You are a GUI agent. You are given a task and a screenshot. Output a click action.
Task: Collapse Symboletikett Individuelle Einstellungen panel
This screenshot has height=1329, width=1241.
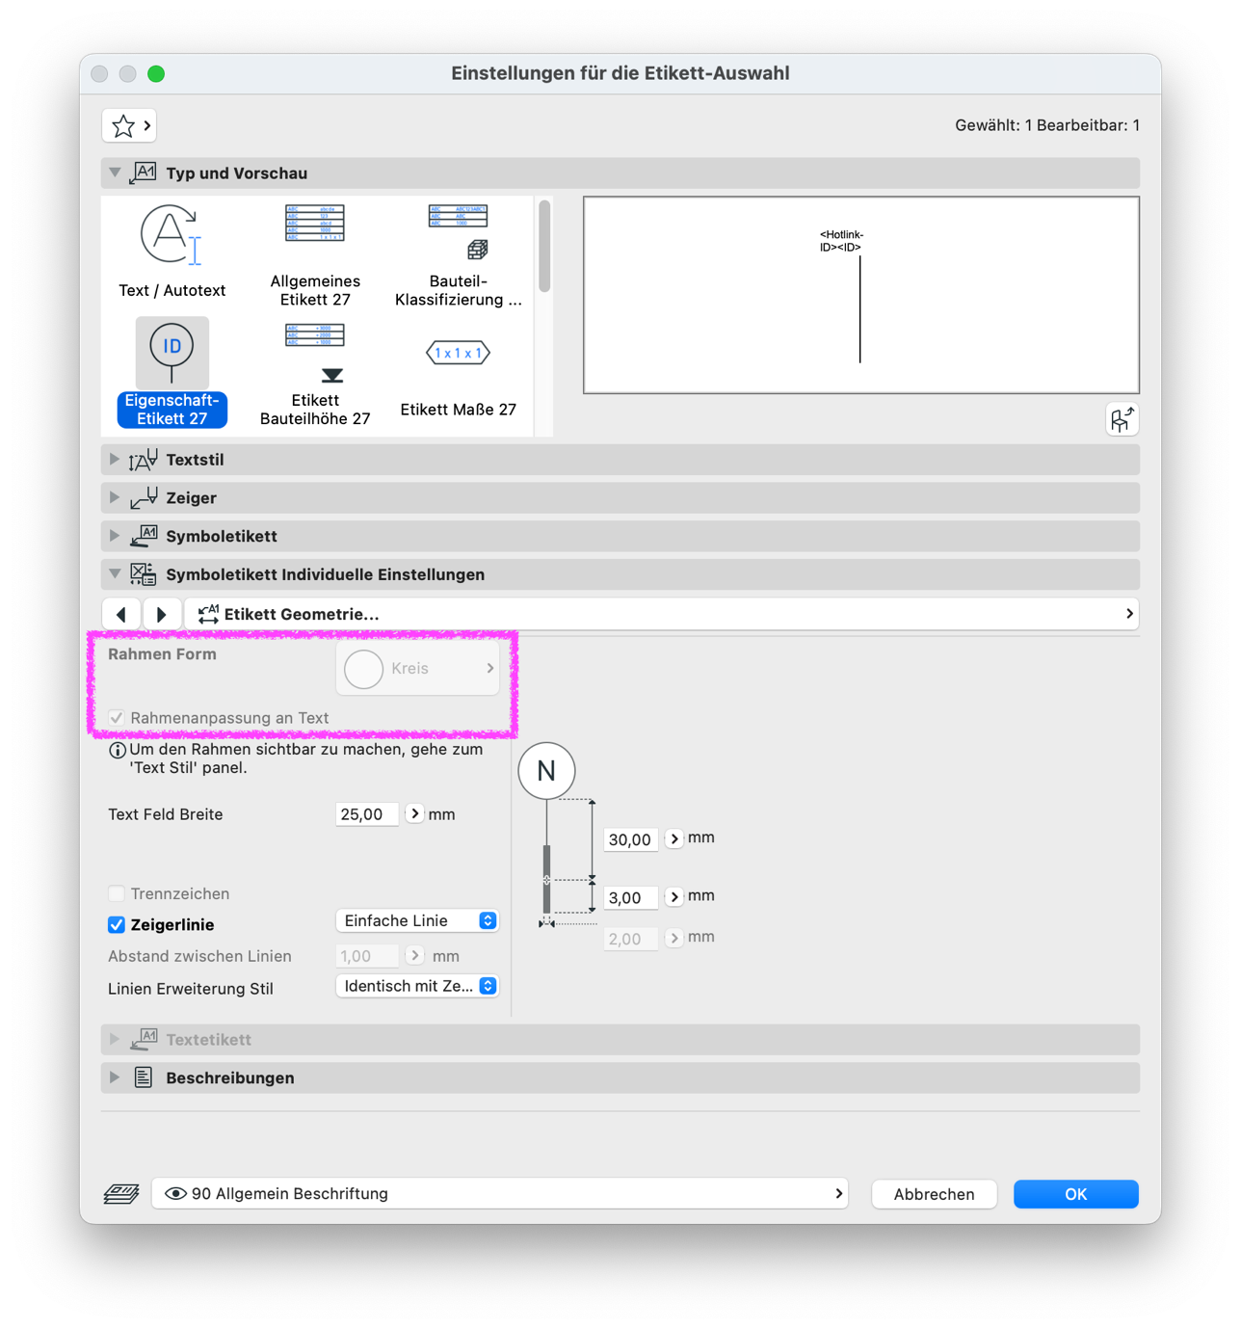[115, 574]
